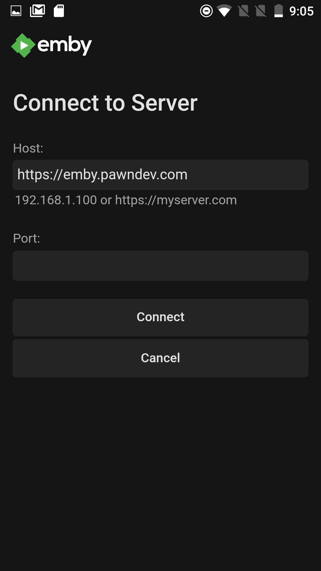Focus the empty Port input field
This screenshot has height=571, width=321.
point(160,266)
